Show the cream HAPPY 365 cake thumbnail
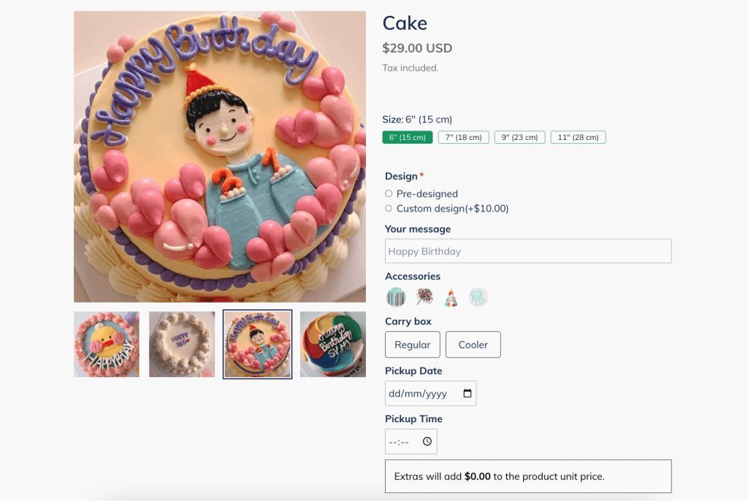The width and height of the screenshot is (748, 501). [182, 344]
